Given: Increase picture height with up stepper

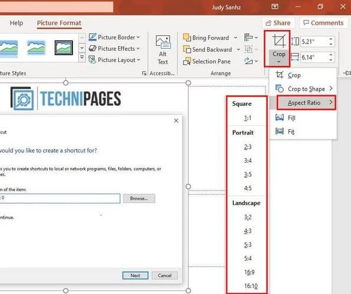Looking at the screenshot, I should pos(331,39).
